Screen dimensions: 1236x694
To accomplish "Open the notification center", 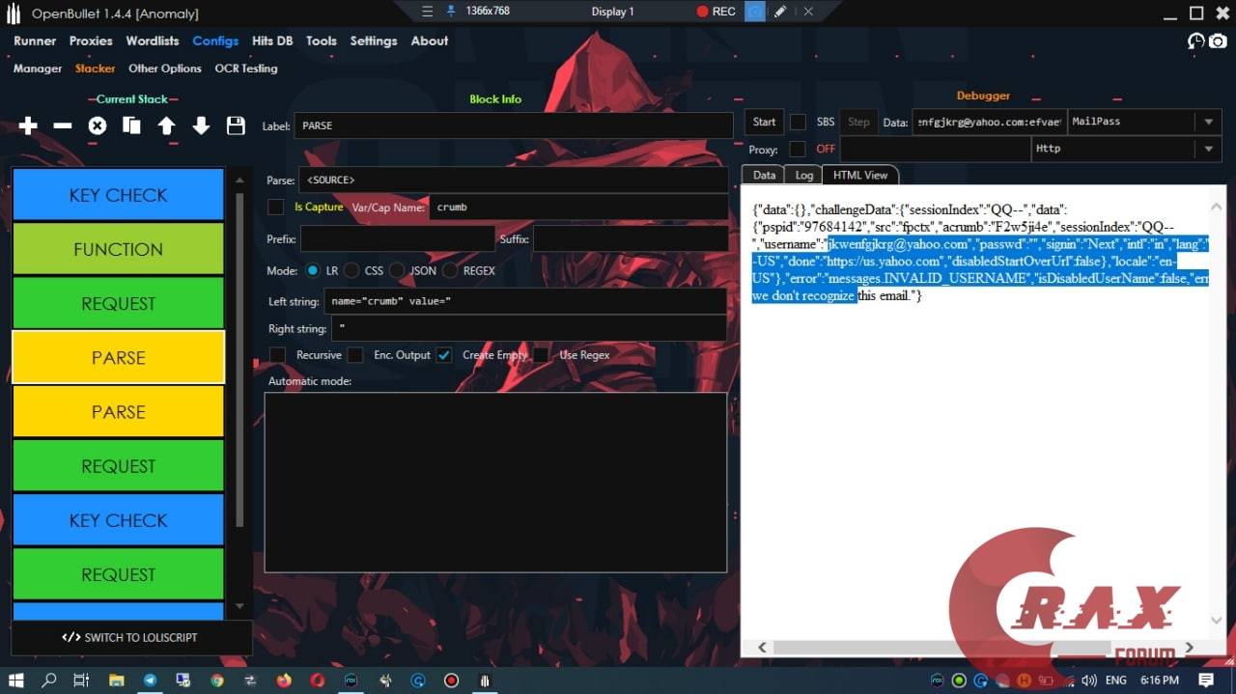I will [1206, 680].
